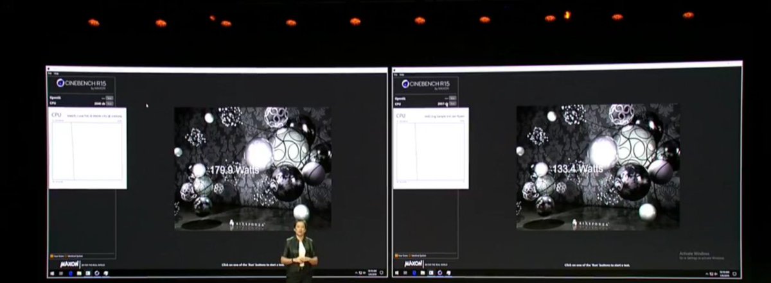Open Help menu in right Cinebench window

click(402, 74)
